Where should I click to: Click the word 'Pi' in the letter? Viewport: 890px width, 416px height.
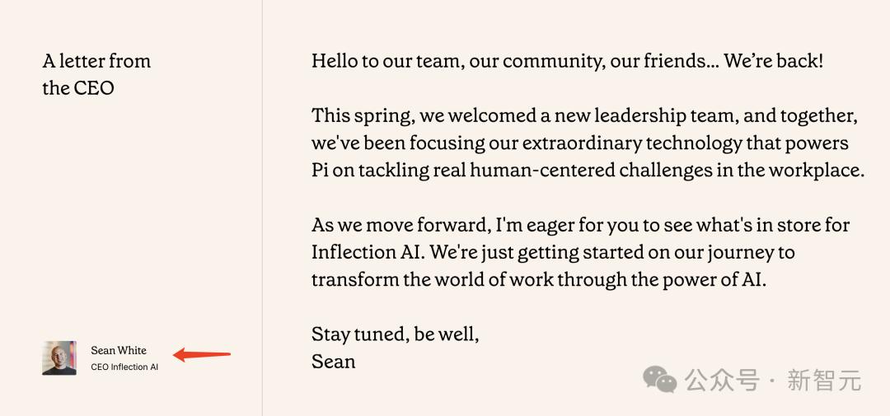(321, 171)
